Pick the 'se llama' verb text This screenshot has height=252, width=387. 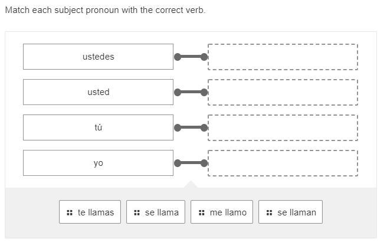pos(162,212)
